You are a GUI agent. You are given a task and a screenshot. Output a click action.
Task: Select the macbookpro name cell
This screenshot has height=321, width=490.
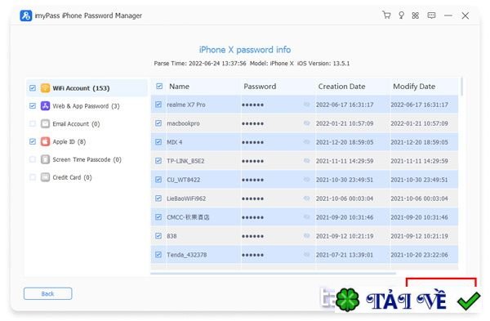click(x=183, y=123)
